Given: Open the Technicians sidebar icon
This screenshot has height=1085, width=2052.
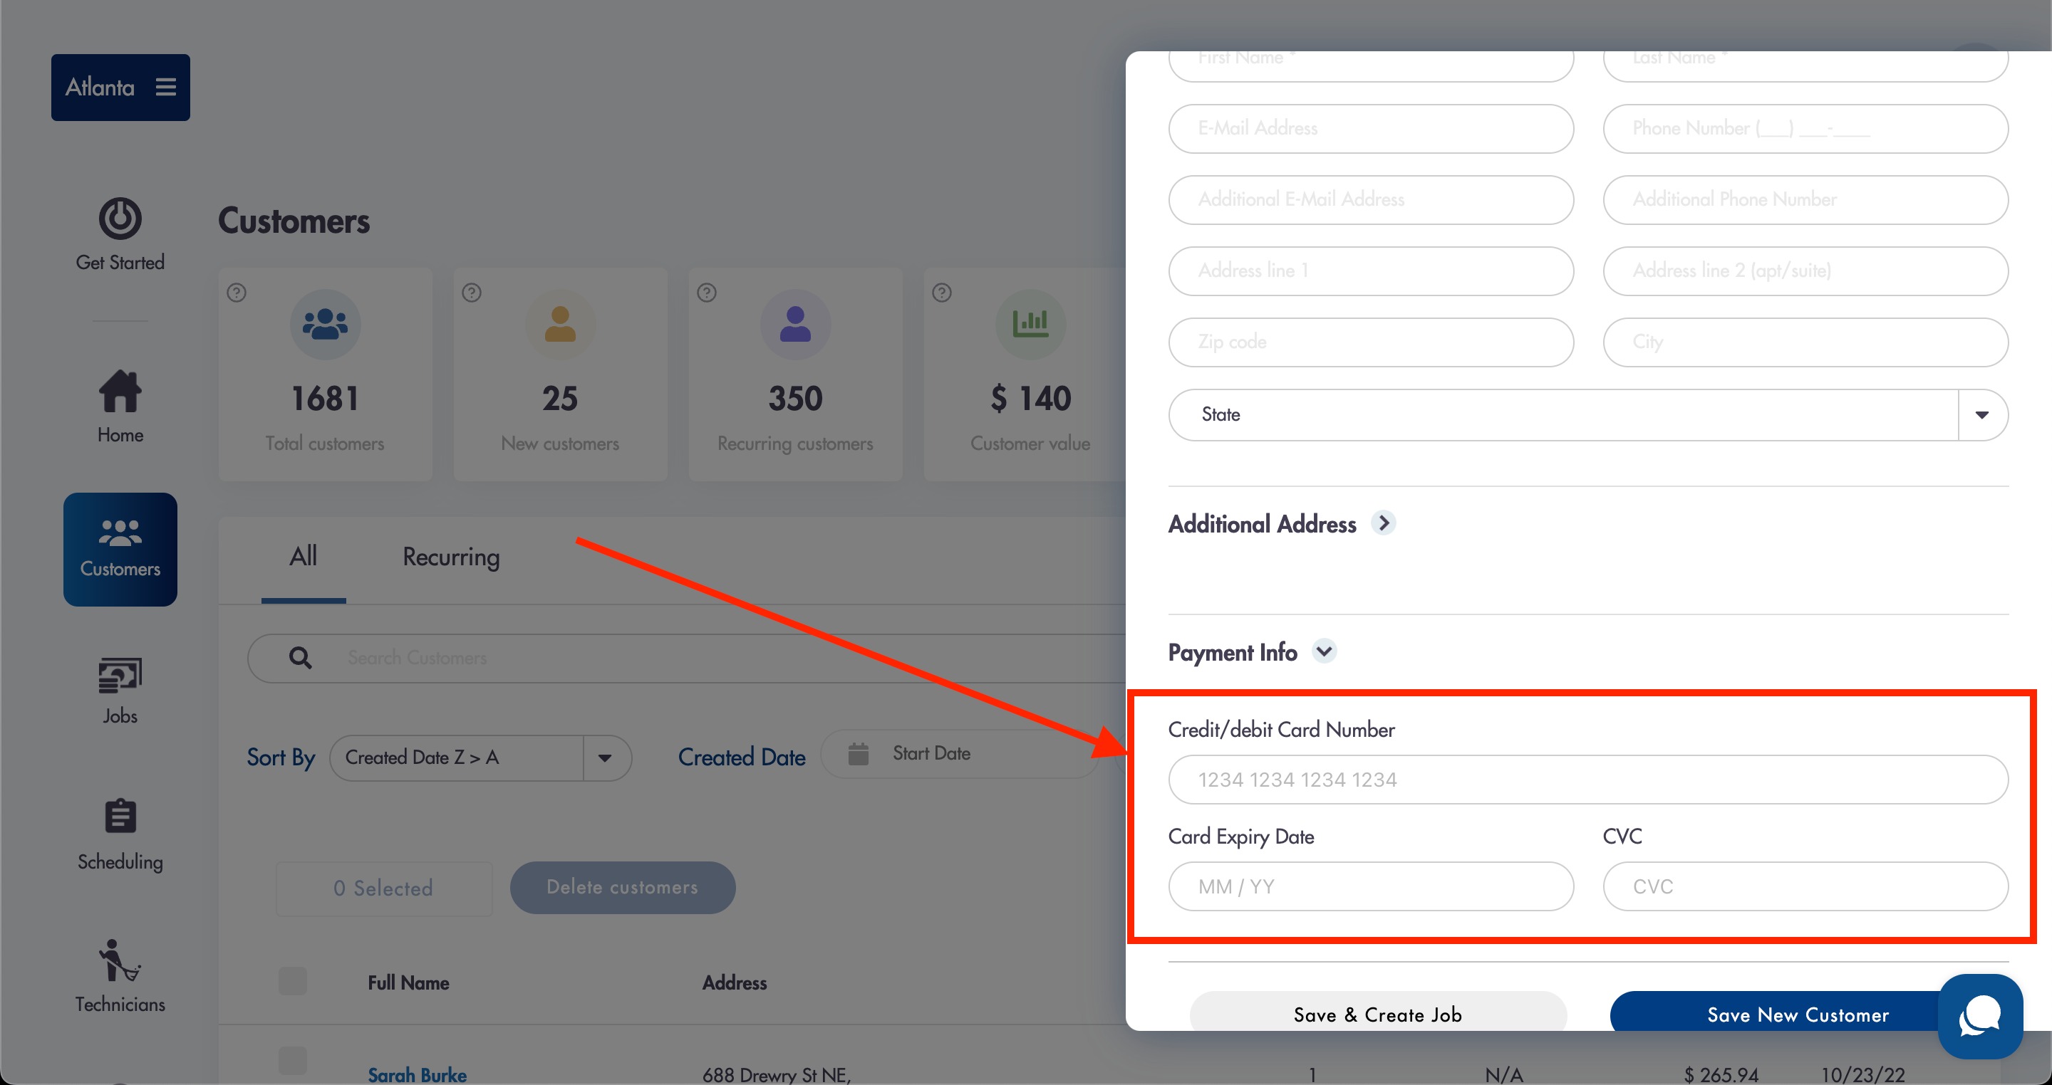Looking at the screenshot, I should coord(120,961).
